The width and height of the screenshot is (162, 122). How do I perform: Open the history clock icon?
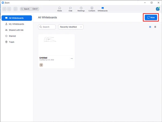click(x=16, y=9)
